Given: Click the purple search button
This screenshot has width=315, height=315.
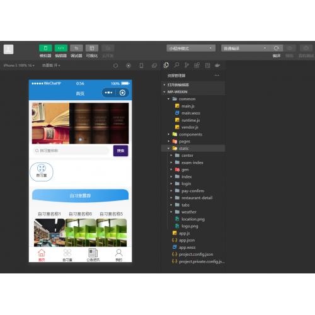Looking at the screenshot, I should point(120,151).
